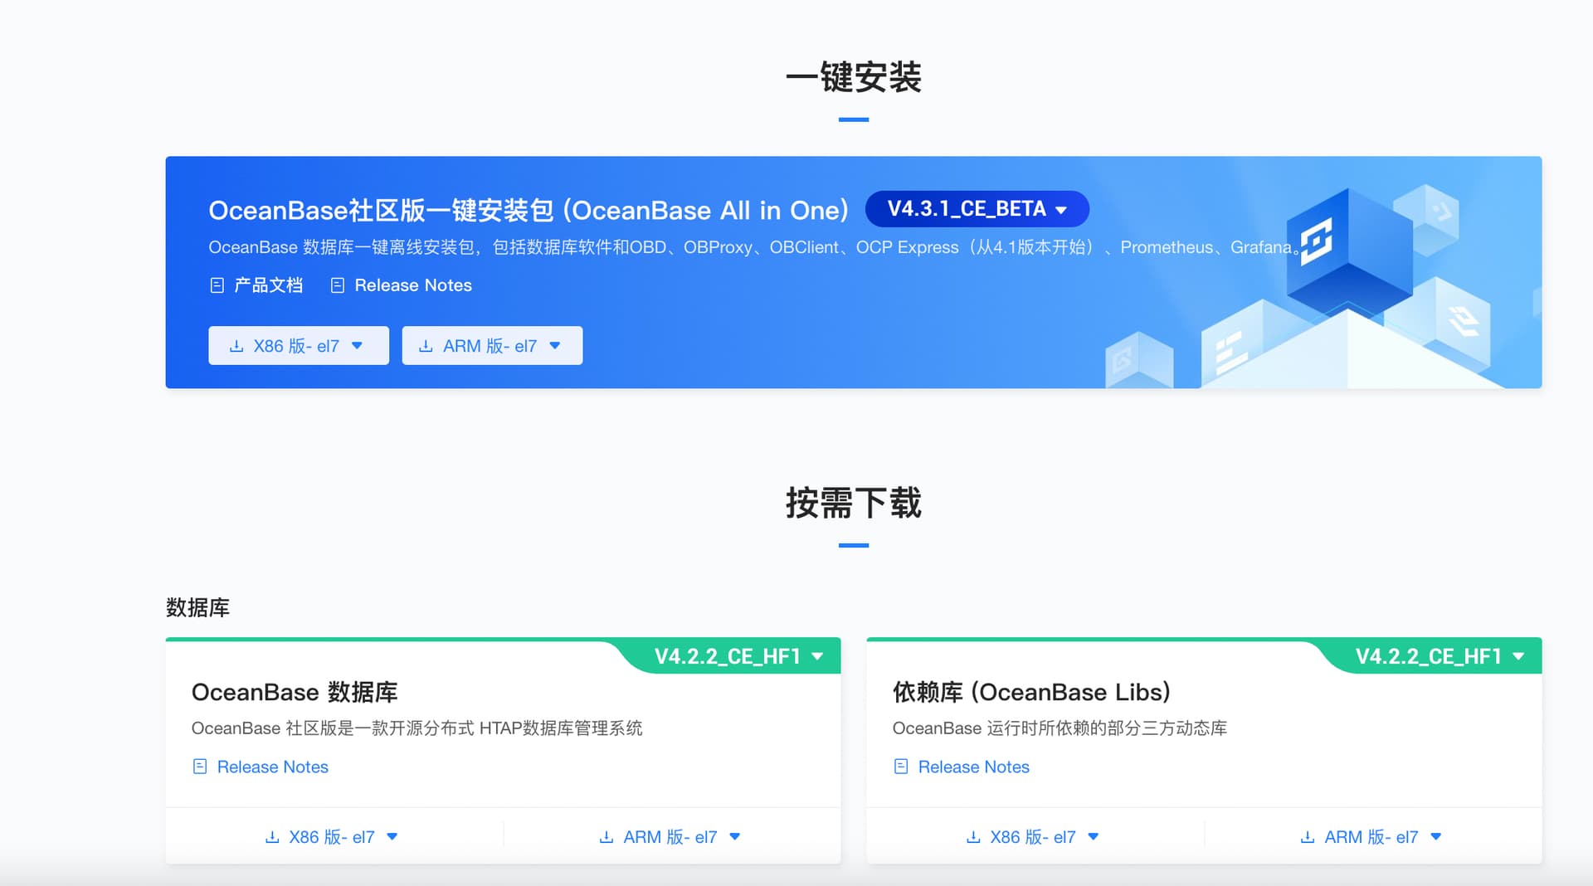Open 产品文档 link in the banner
Viewport: 1593px width, 886px height.
[x=268, y=285]
